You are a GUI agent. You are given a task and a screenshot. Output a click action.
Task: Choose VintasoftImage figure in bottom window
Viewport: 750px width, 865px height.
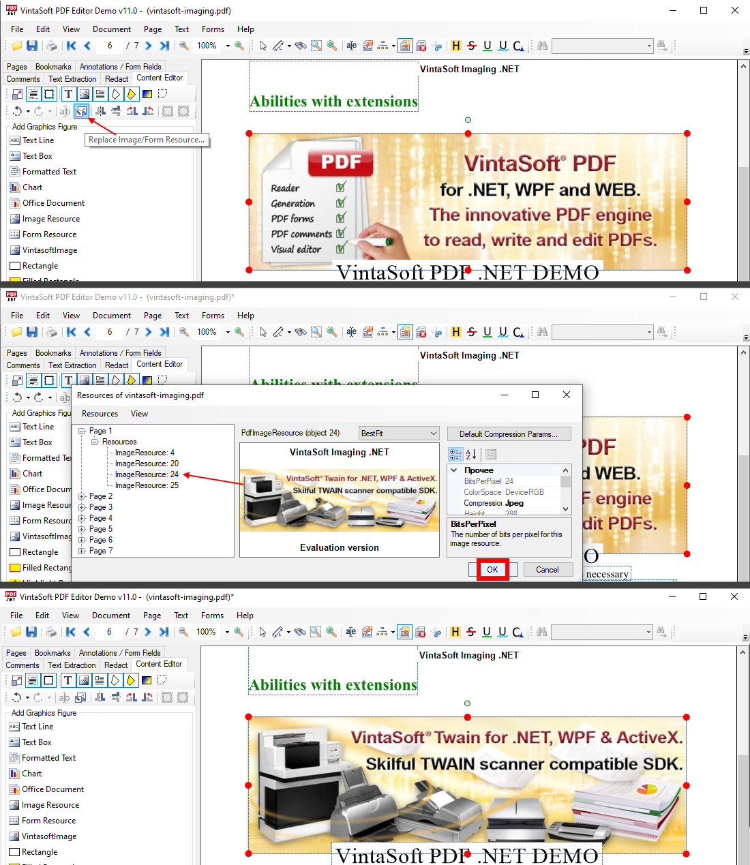click(x=49, y=836)
